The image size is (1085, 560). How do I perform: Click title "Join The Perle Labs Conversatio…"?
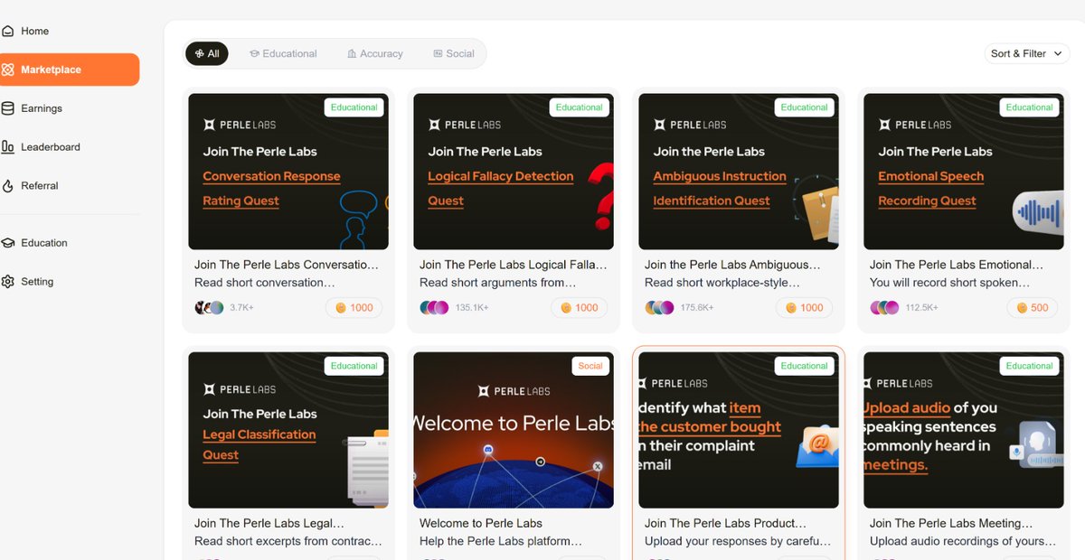286,265
